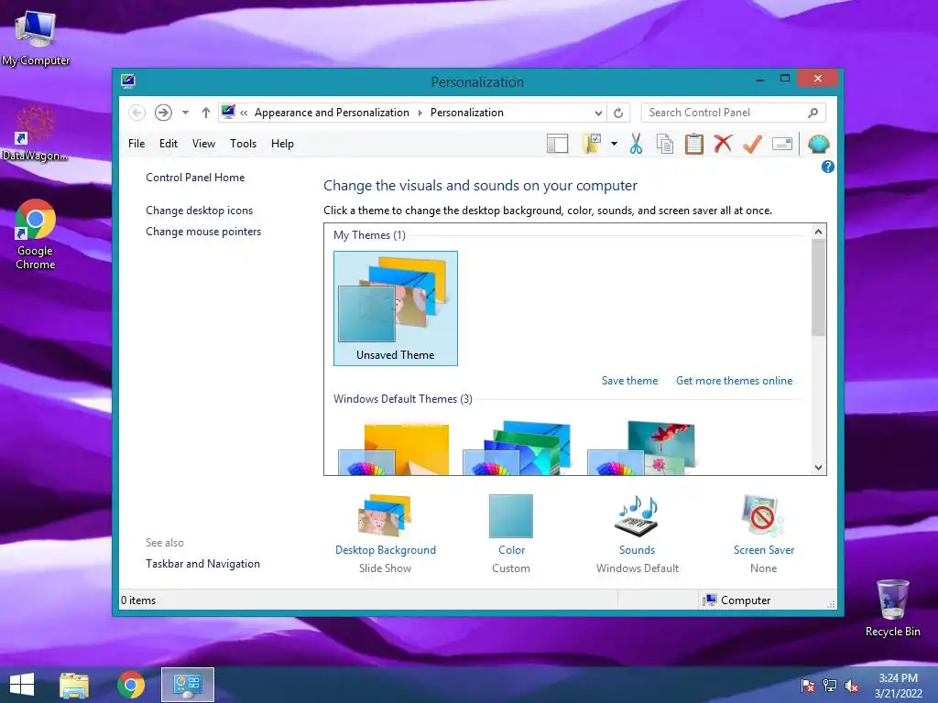Open the File menu
The image size is (938, 703).
[136, 144]
